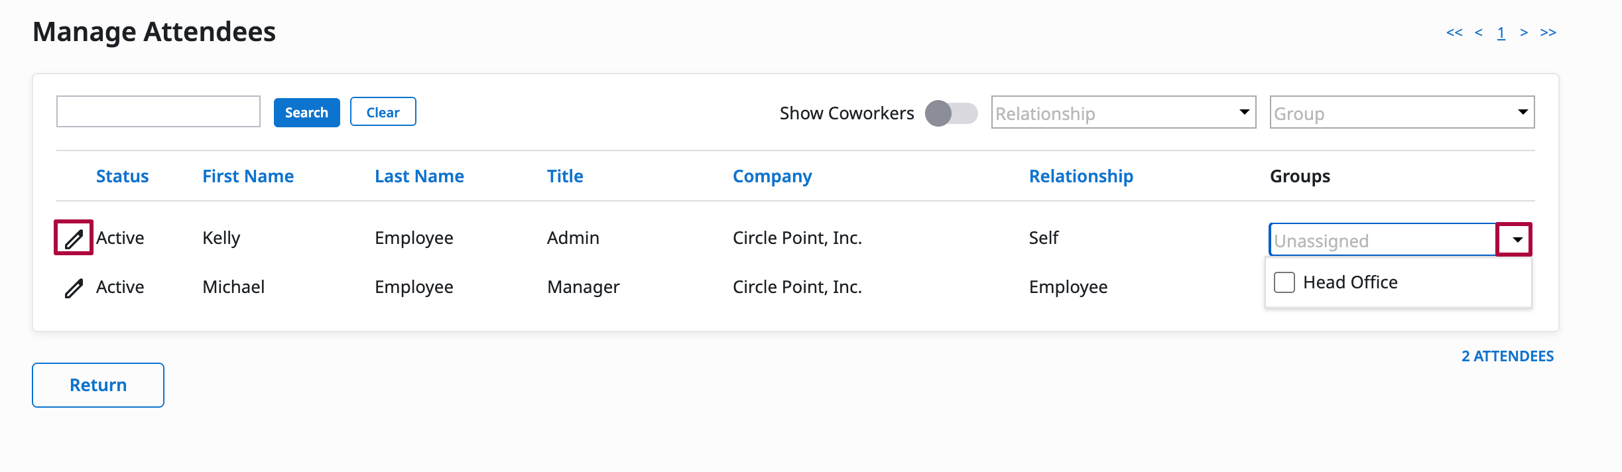Toggle the Show Coworkers switch
The image size is (1622, 472).
point(951,113)
